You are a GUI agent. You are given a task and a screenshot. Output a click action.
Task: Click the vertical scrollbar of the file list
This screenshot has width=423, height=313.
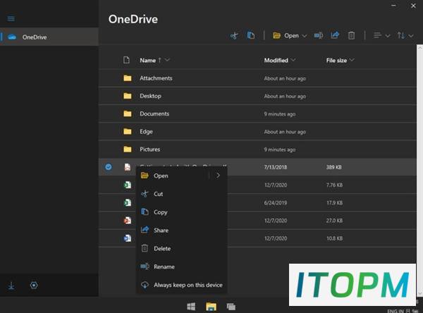point(419,171)
